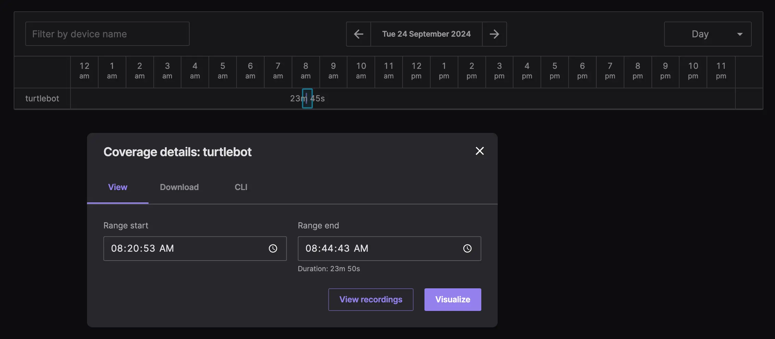Switch to the CLI tab
775x339 pixels.
pyautogui.click(x=241, y=187)
